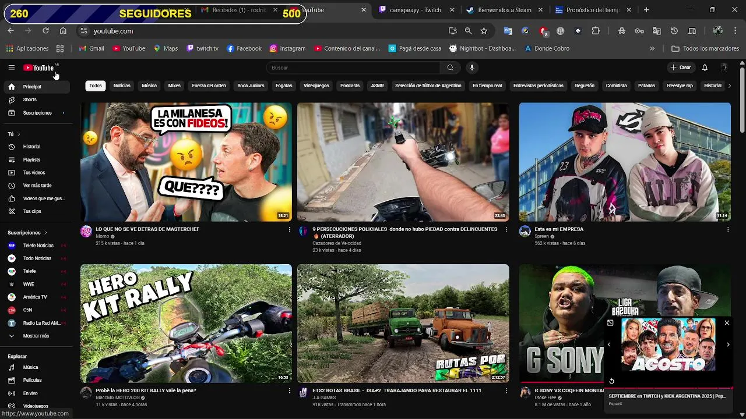
Task: Open the notifications bell
Action: tap(705, 68)
